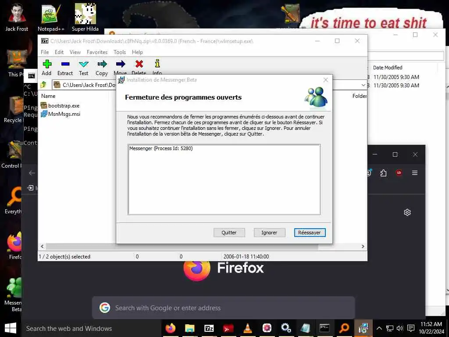Open Super Hilda desktop shortcut
Screen dimensions: 449x337
pyautogui.click(x=85, y=18)
